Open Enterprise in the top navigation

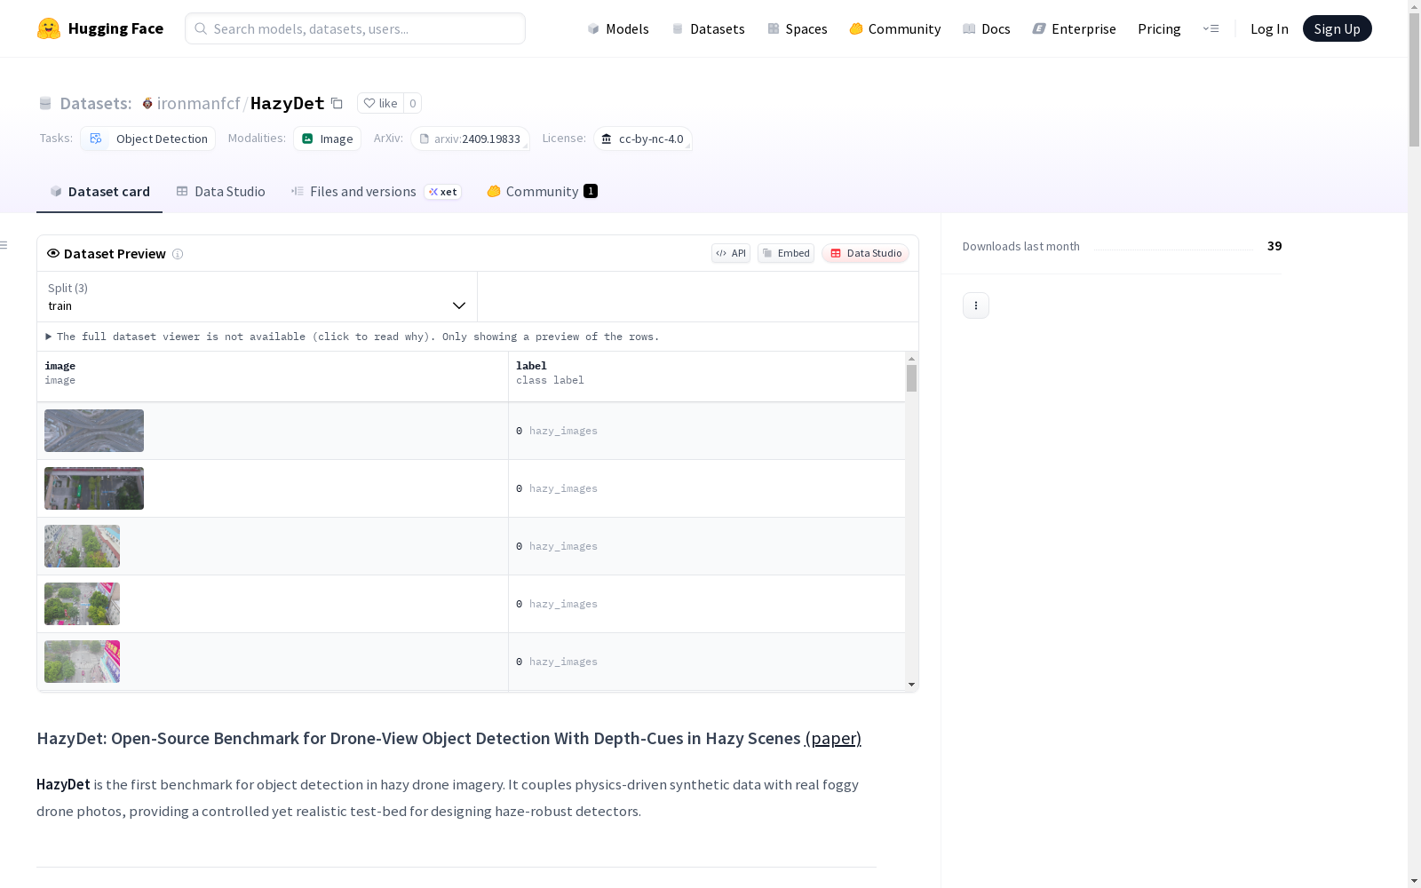(x=1074, y=28)
